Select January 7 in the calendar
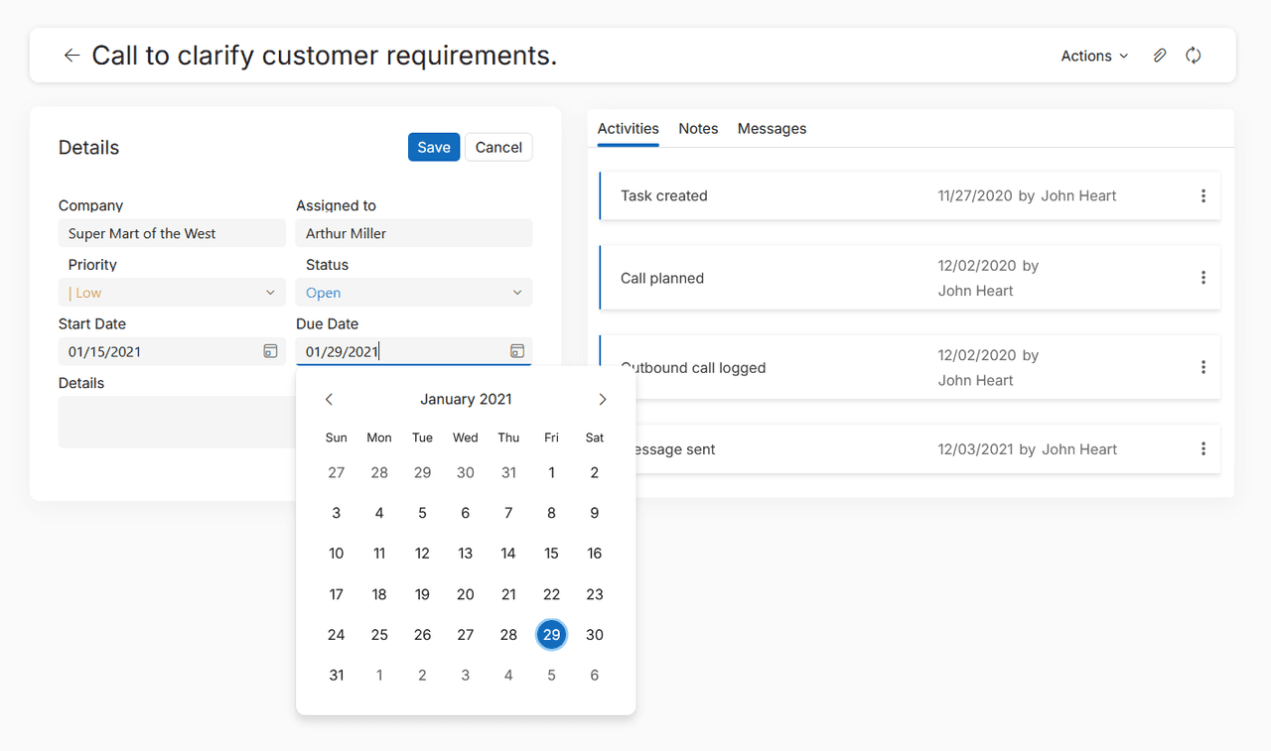 [508, 513]
